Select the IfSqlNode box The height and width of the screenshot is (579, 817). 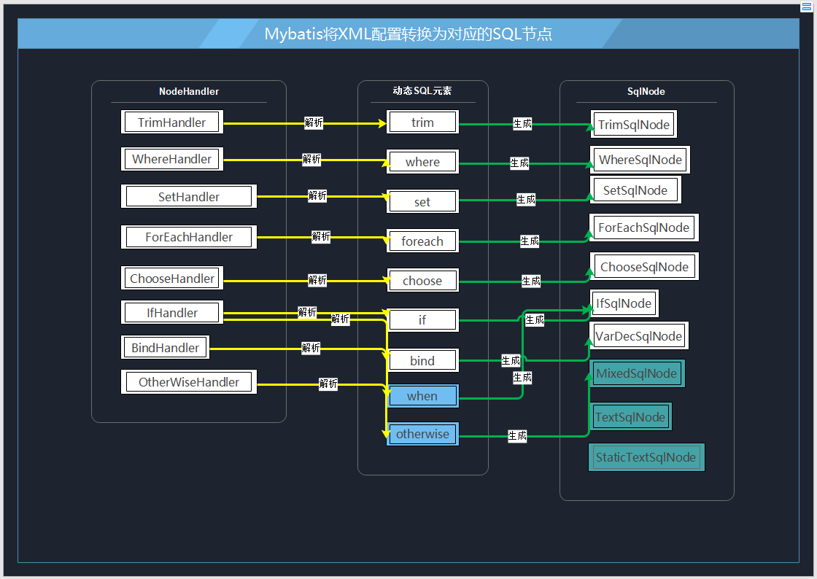point(624,303)
